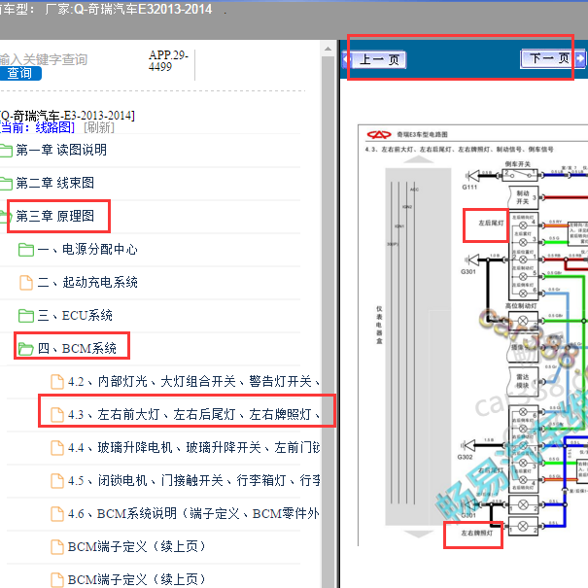Click the 左右牌照灯 label in diagram

click(x=476, y=533)
